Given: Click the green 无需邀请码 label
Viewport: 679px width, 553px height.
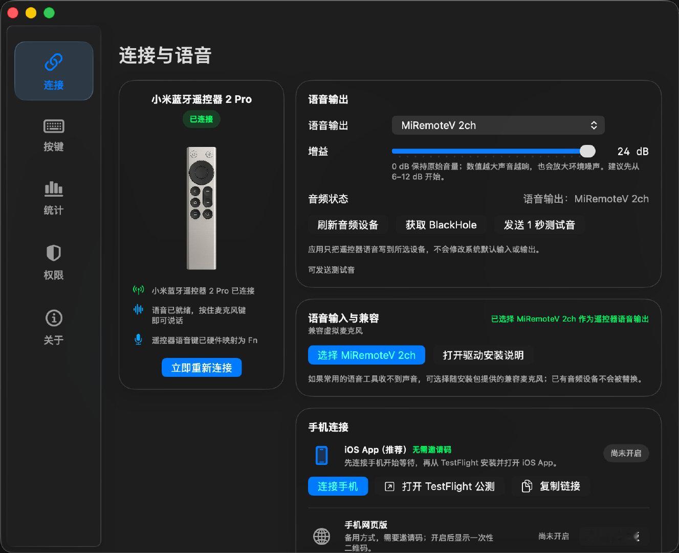Looking at the screenshot, I should point(432,450).
